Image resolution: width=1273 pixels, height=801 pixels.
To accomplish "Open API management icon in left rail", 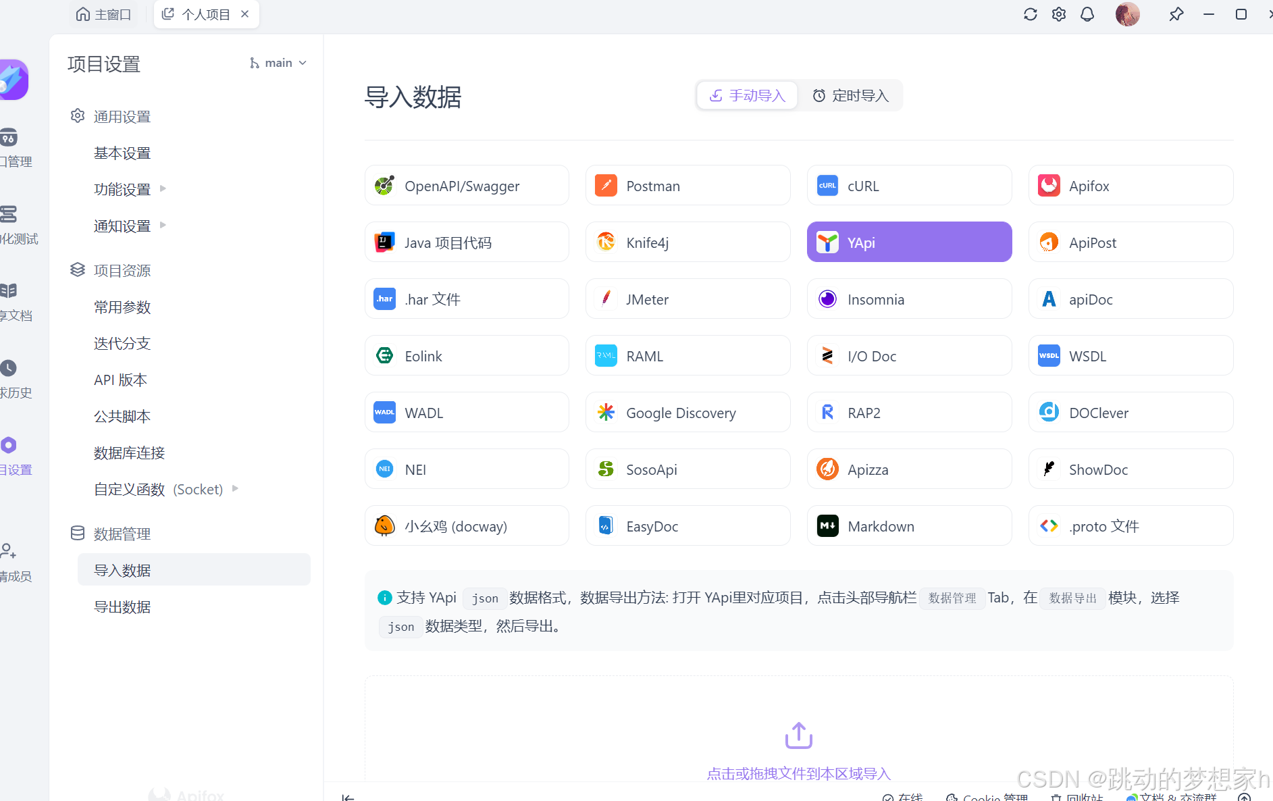I will 9,138.
